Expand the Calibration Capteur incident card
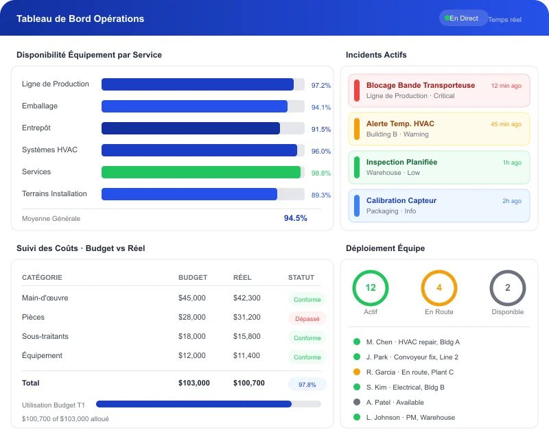Viewport: 549px width, 439px height. [438, 205]
